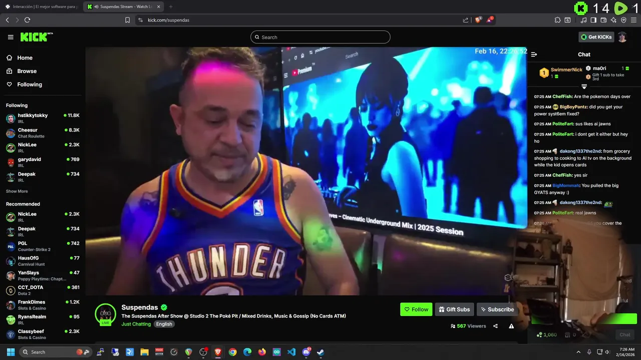Open Discord from the taskbar

(306, 352)
